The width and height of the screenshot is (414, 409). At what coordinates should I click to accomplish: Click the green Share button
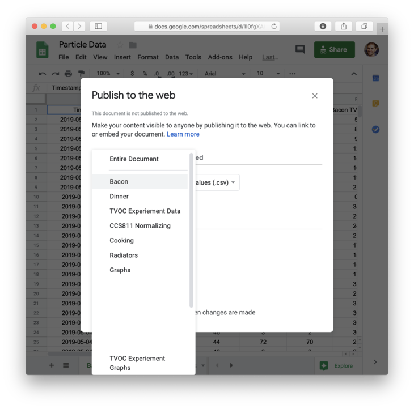[334, 50]
